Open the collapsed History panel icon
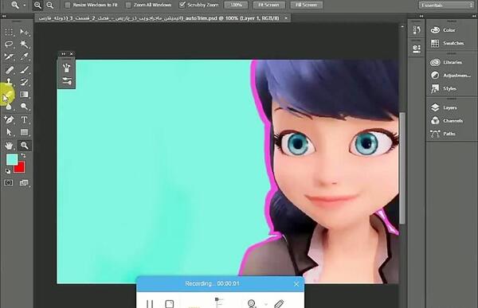Screen dimensions: 478x308 pos(417,29)
